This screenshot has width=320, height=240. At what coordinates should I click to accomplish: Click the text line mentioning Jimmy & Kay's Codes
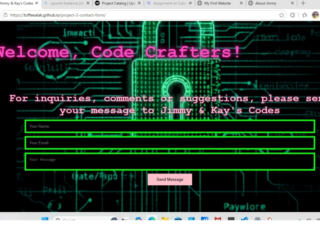170,111
